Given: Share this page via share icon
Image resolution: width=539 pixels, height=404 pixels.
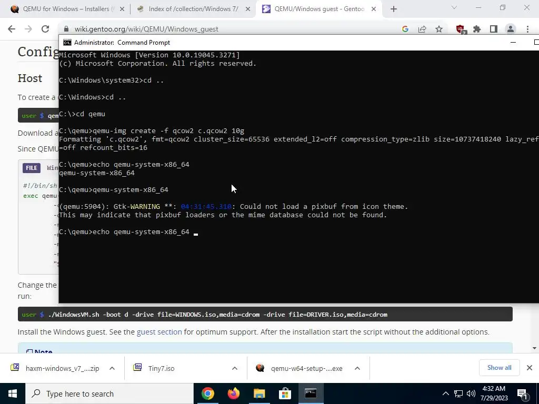Looking at the screenshot, I should (422, 29).
